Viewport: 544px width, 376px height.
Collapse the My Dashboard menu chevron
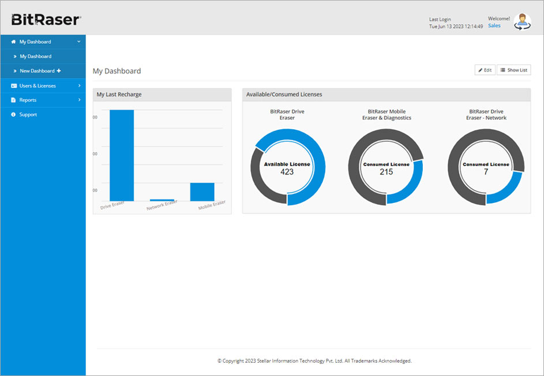click(79, 42)
